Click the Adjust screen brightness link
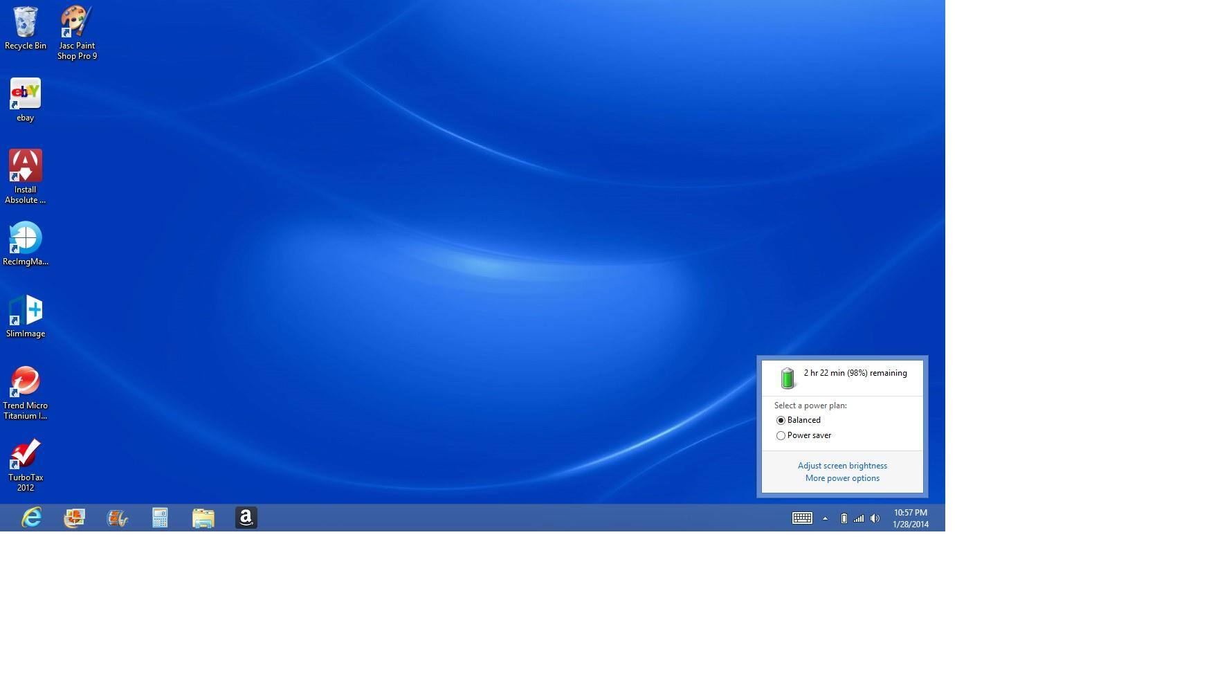The width and height of the screenshot is (1229, 692). (x=842, y=466)
